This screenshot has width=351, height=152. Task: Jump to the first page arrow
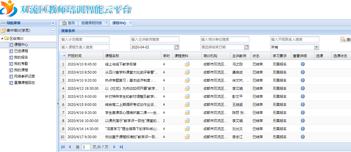[x=63, y=147]
